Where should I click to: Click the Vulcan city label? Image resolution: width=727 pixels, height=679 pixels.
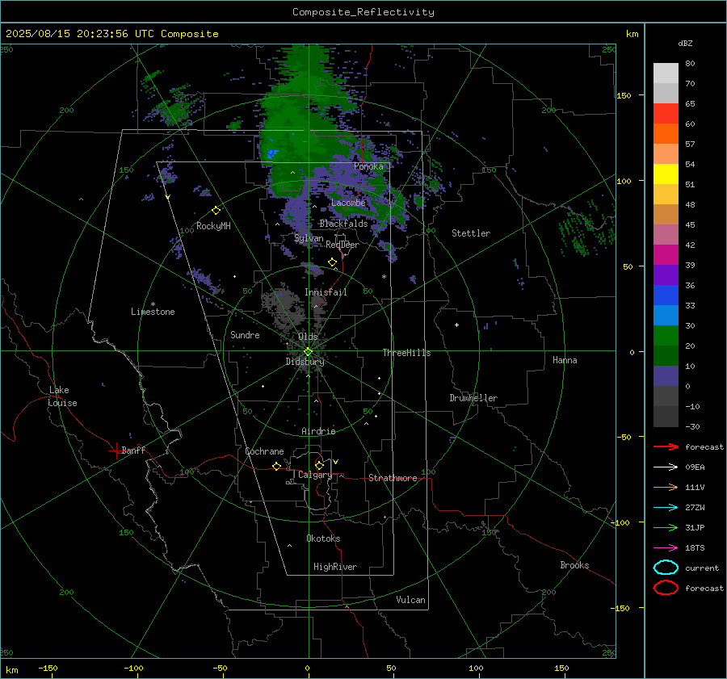(411, 600)
